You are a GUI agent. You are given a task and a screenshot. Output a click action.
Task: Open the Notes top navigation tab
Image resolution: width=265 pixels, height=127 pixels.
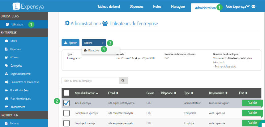(157, 6)
